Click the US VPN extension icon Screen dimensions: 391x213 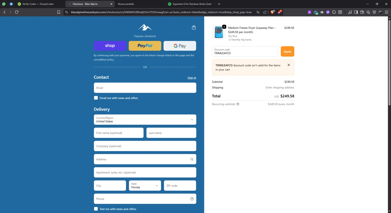pyautogui.click(x=316, y=12)
